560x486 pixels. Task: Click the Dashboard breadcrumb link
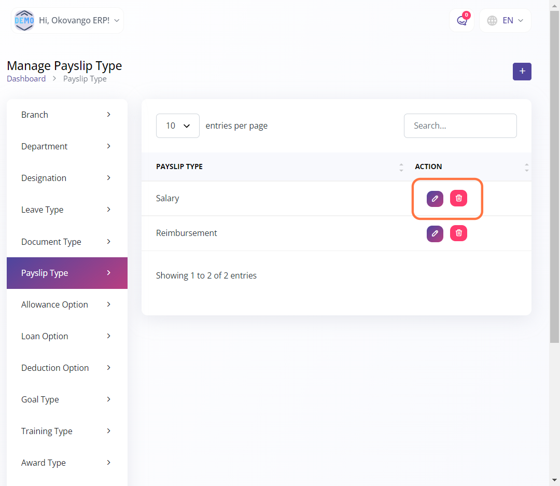26,79
